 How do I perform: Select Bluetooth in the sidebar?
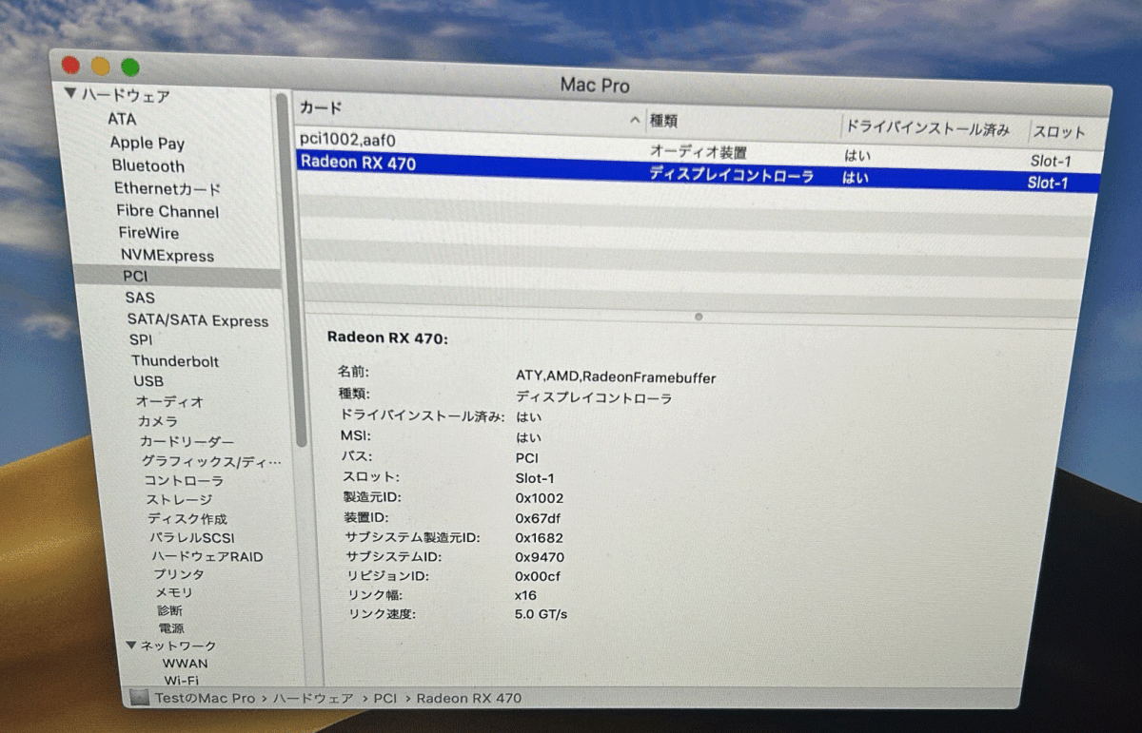click(x=148, y=165)
